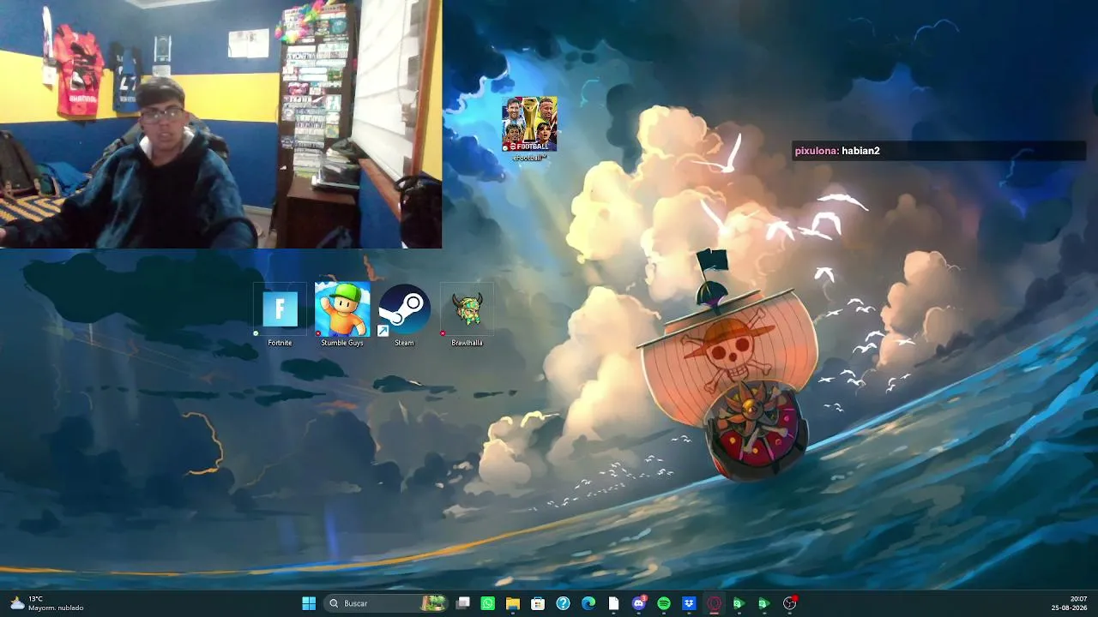Switch to the Opera GX taskbar icon

click(x=714, y=603)
